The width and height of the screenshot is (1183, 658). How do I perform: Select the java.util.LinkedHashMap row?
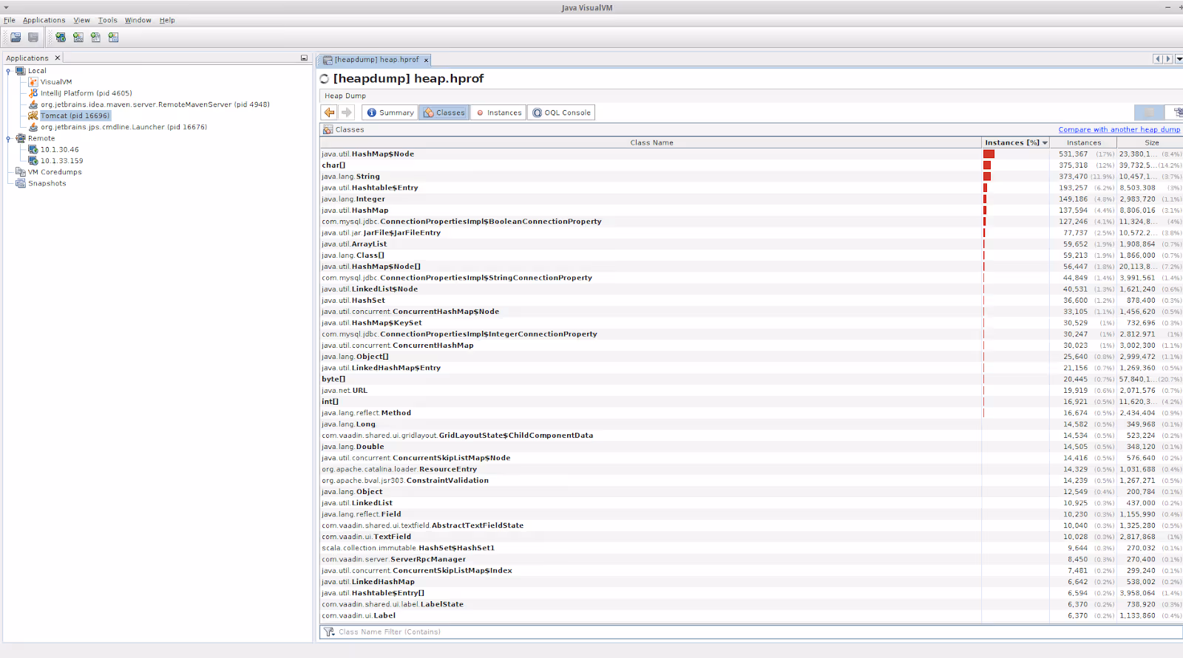[751, 582]
